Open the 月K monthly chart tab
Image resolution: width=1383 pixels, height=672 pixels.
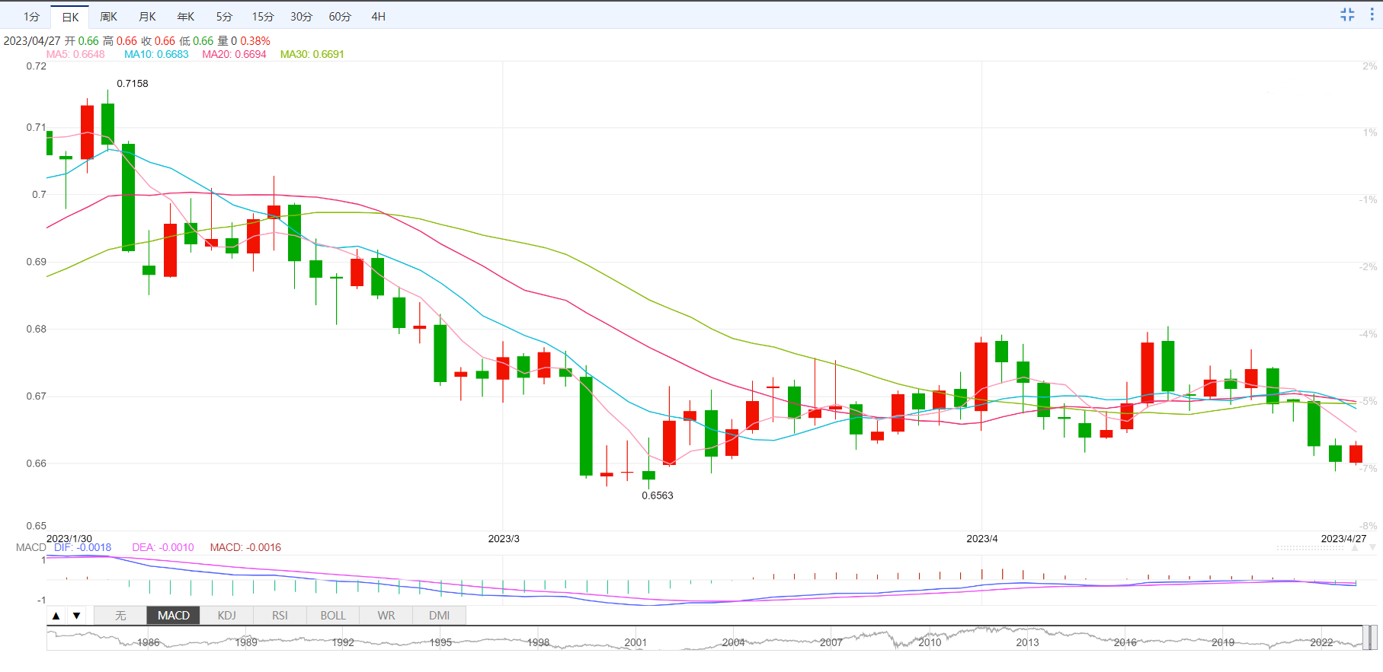pyautogui.click(x=147, y=17)
